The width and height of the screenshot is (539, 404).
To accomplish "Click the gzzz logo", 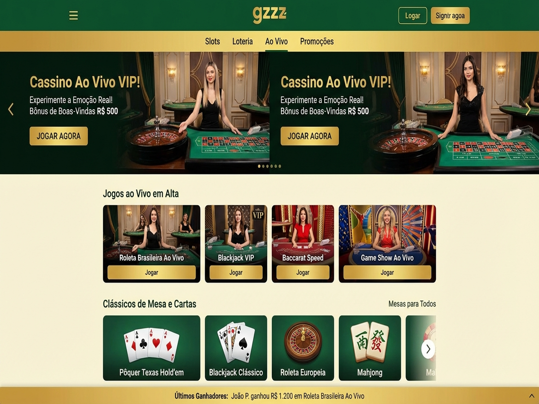I will click(x=269, y=15).
